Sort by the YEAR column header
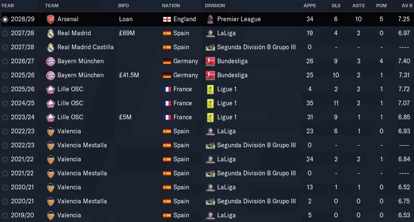Image resolution: width=414 pixels, height=222 pixels. coord(7,6)
